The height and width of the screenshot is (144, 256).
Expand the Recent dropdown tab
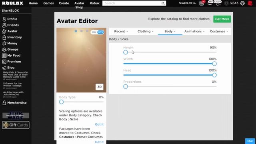121,31
